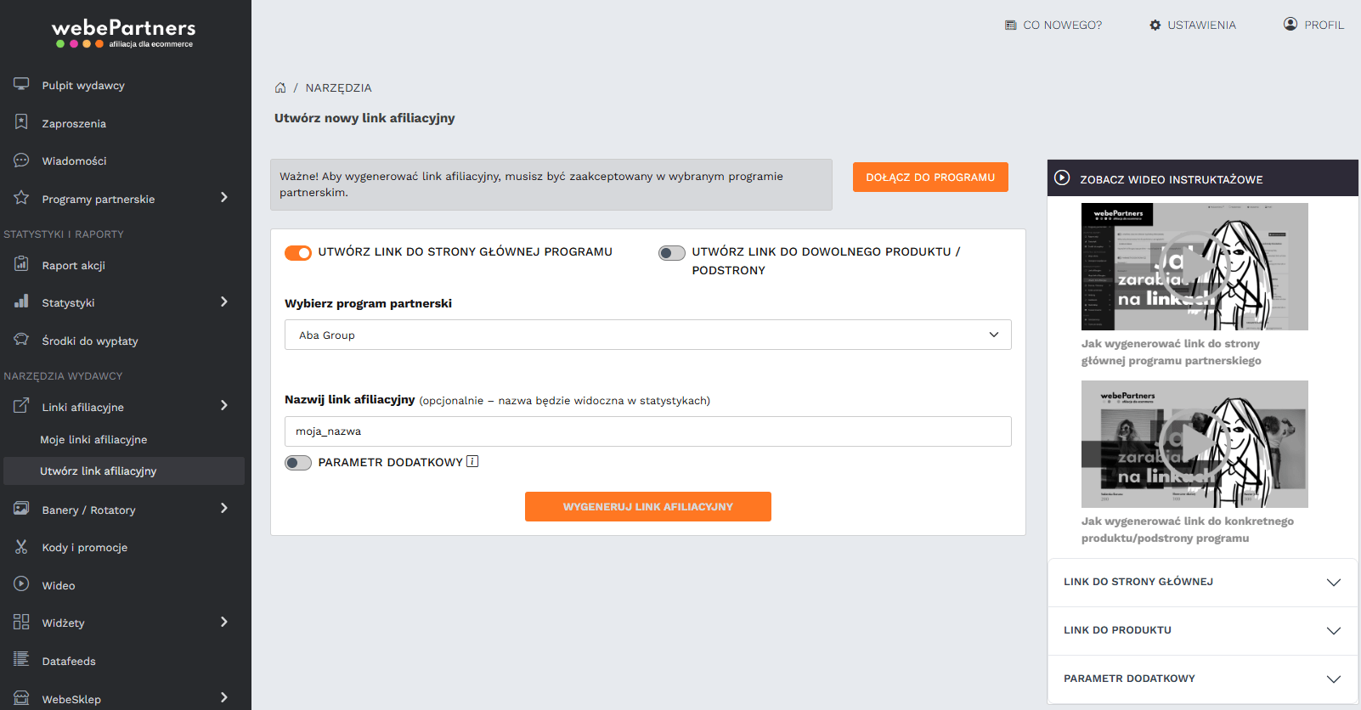
Task: Expand Programy partnerskie submenu arrow
Action: pos(224,197)
